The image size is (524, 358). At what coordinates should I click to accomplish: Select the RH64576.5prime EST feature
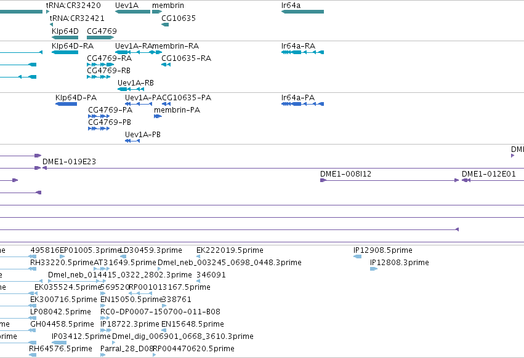tap(33, 355)
